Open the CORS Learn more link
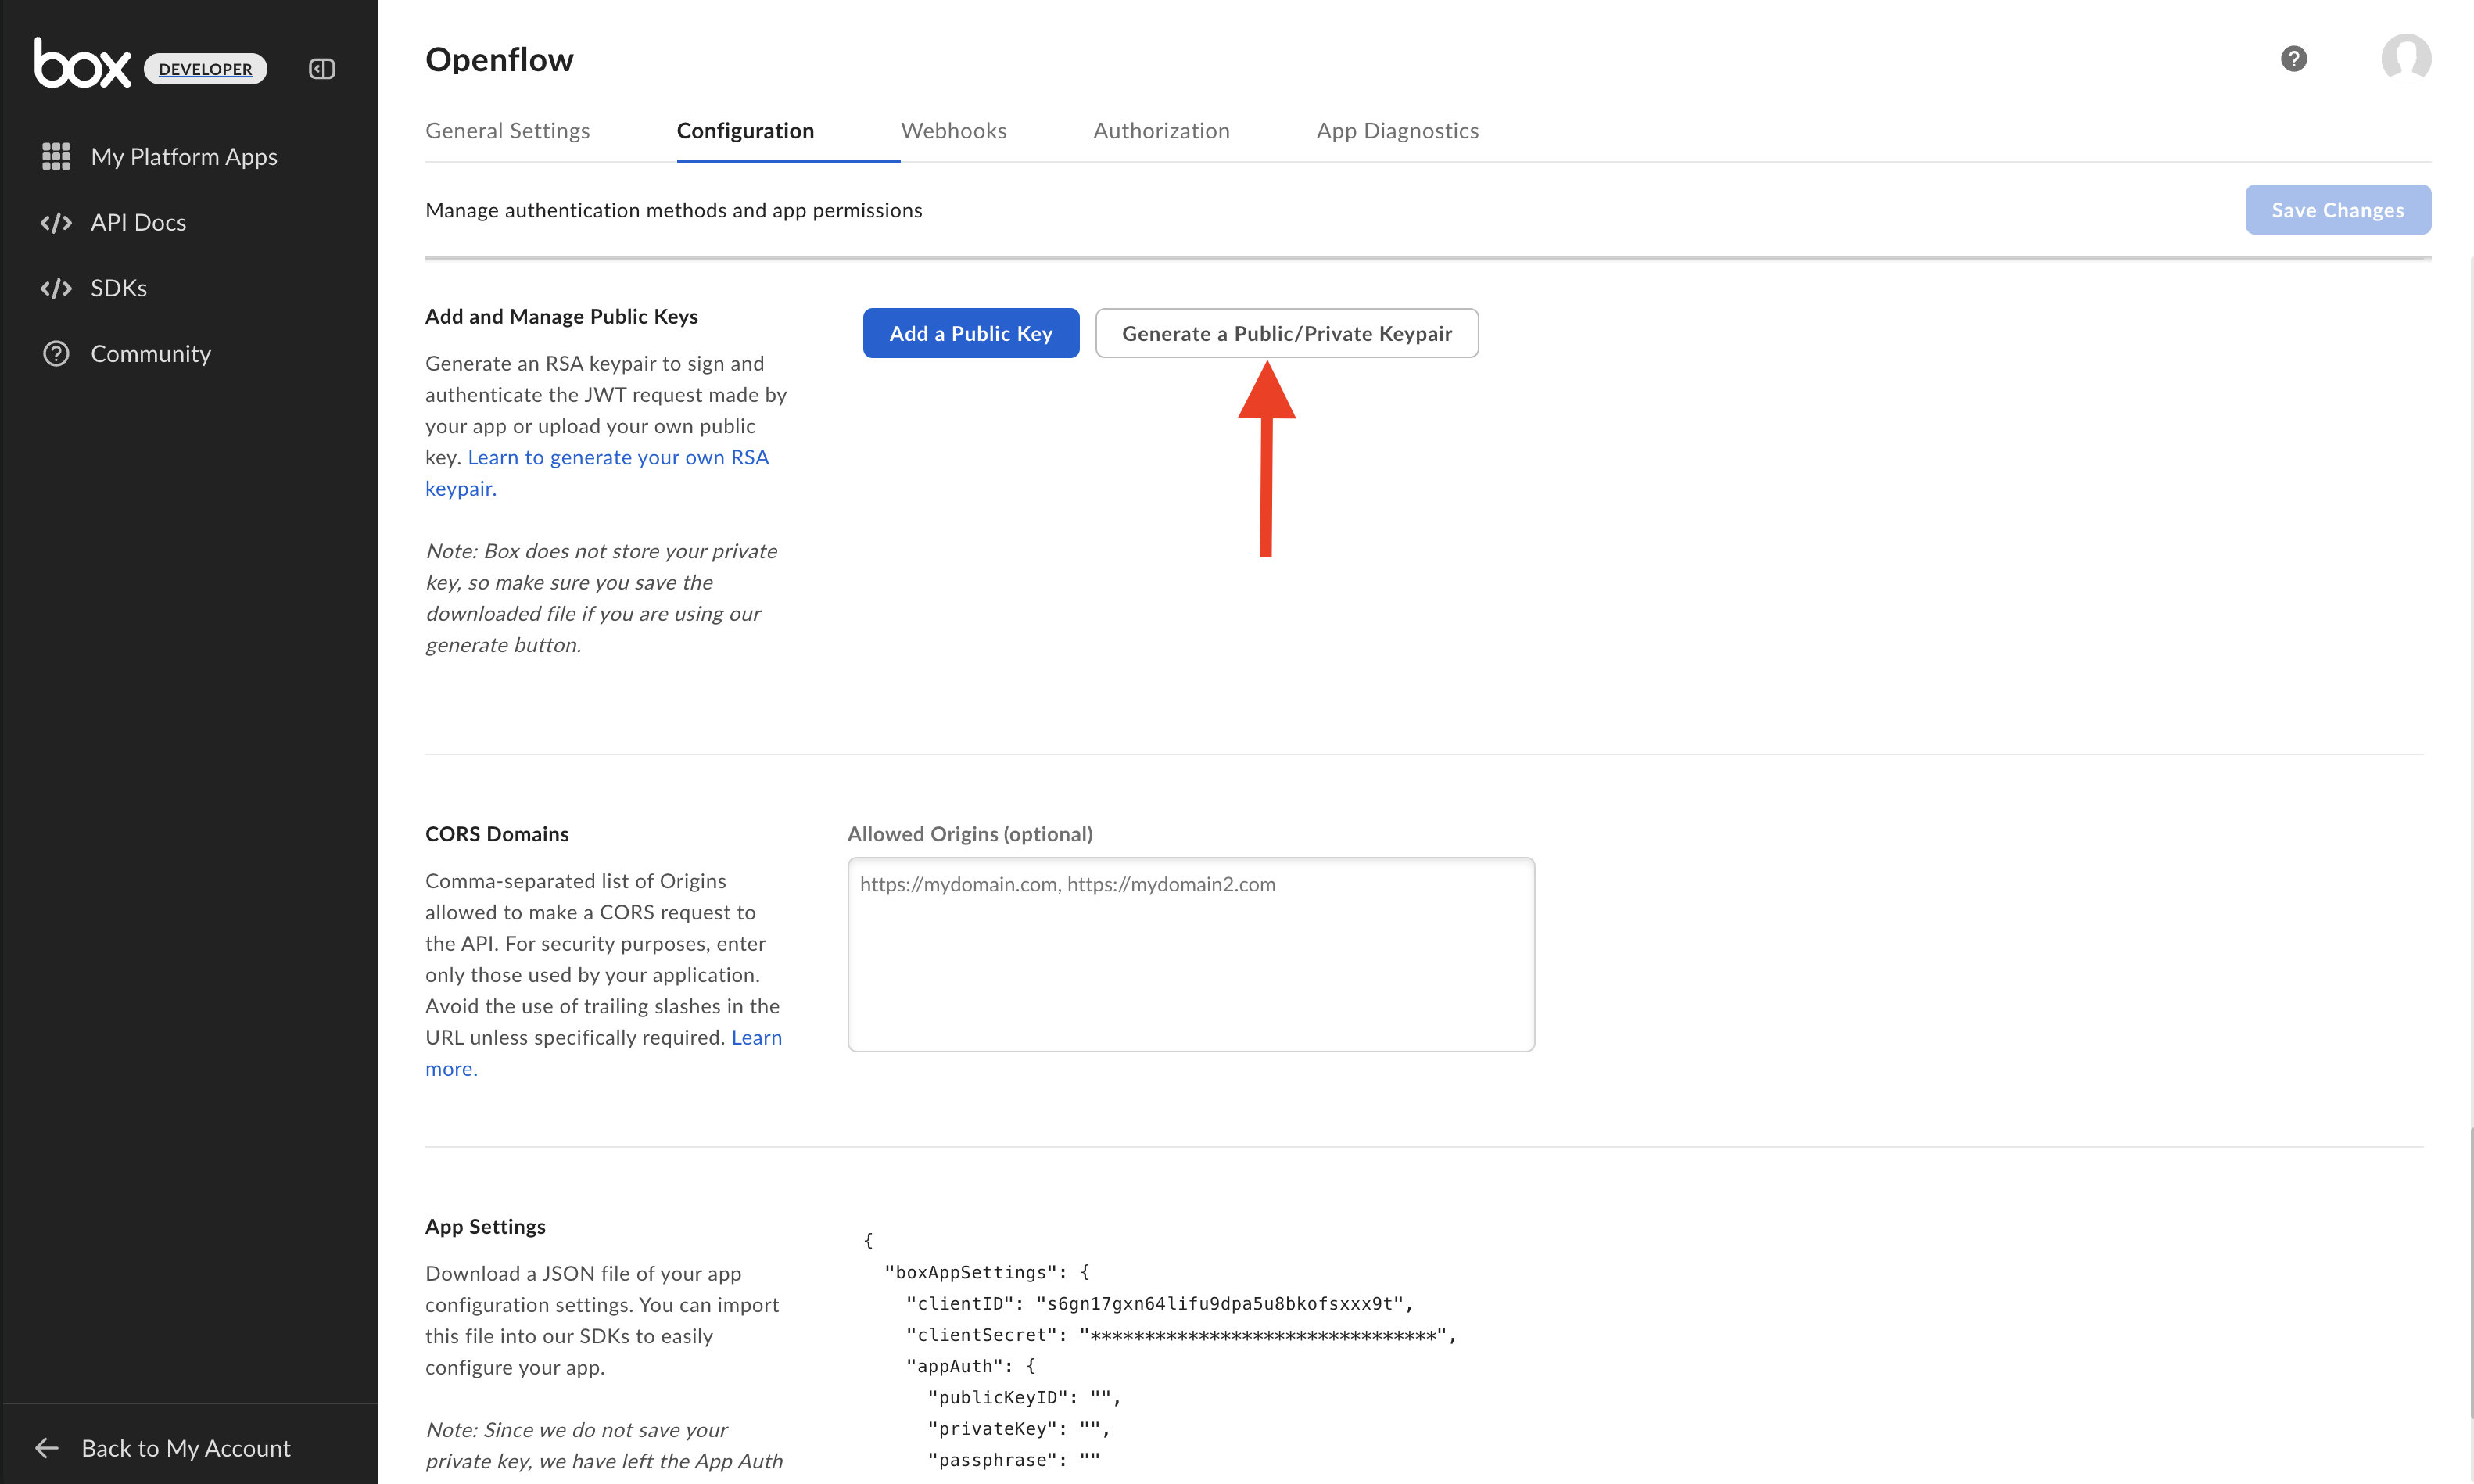 click(756, 1038)
